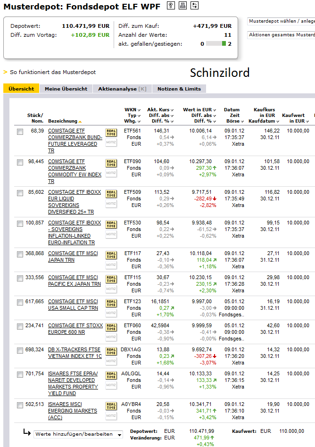This screenshot has height=447, width=315.
Task: Tick checkbox for FTSE Vietnam Index ETF row
Action: 20,351
